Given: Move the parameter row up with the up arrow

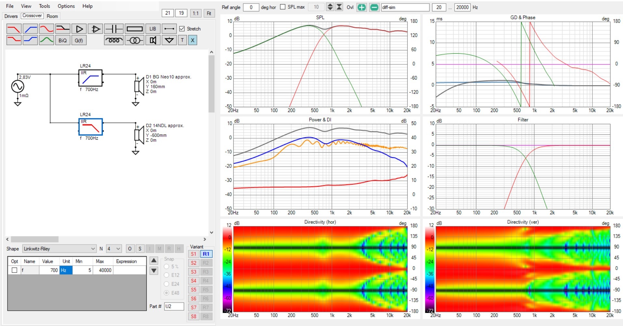Looking at the screenshot, I should pos(154,261).
